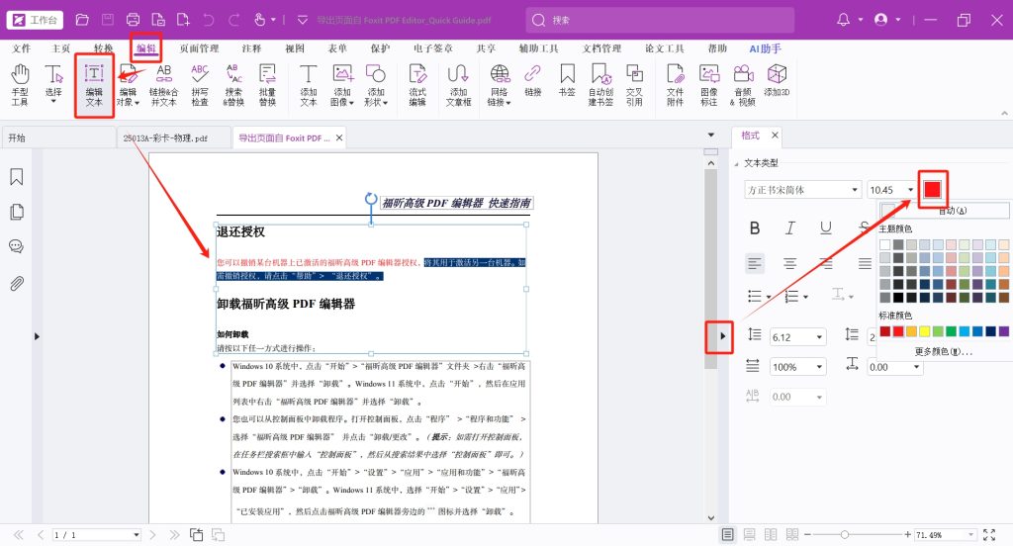Open the attachments paperclip panel in left sidebar
This screenshot has height=546, width=1013.
pyautogui.click(x=17, y=284)
